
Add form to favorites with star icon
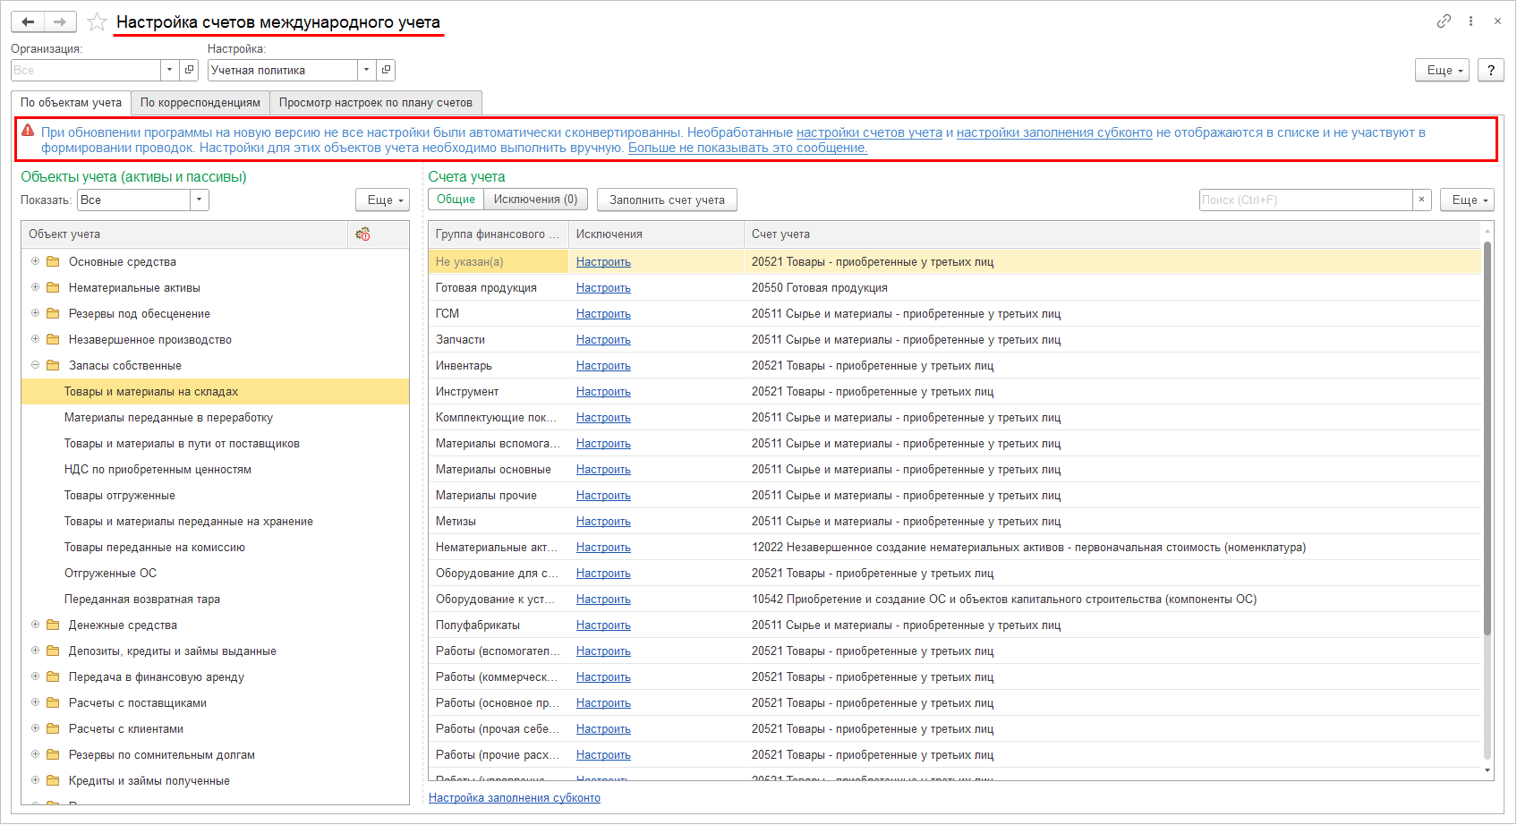[97, 22]
